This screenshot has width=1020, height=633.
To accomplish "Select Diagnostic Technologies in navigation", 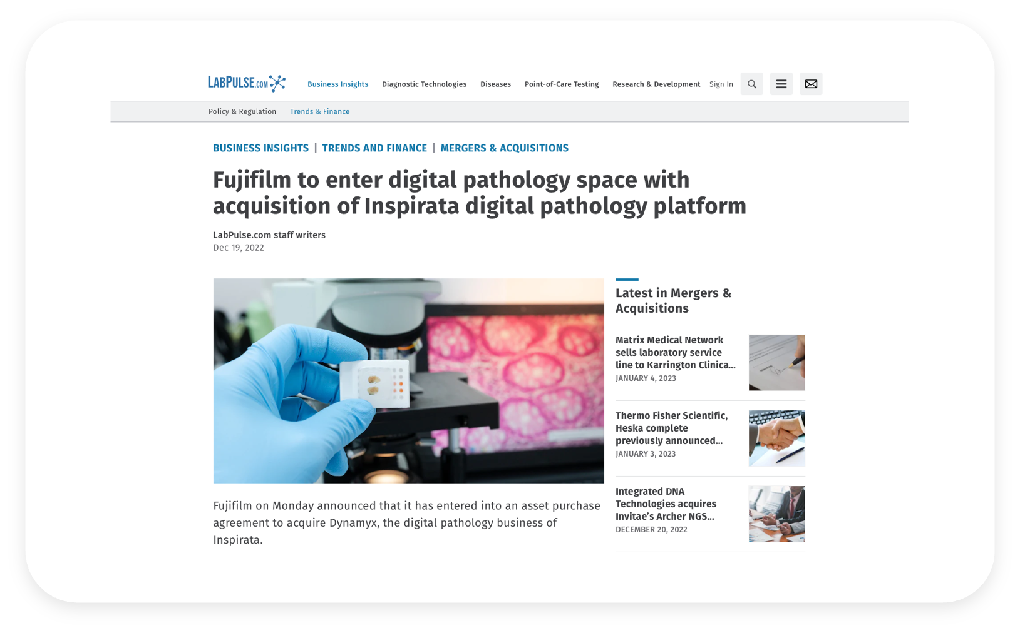I will coord(424,84).
